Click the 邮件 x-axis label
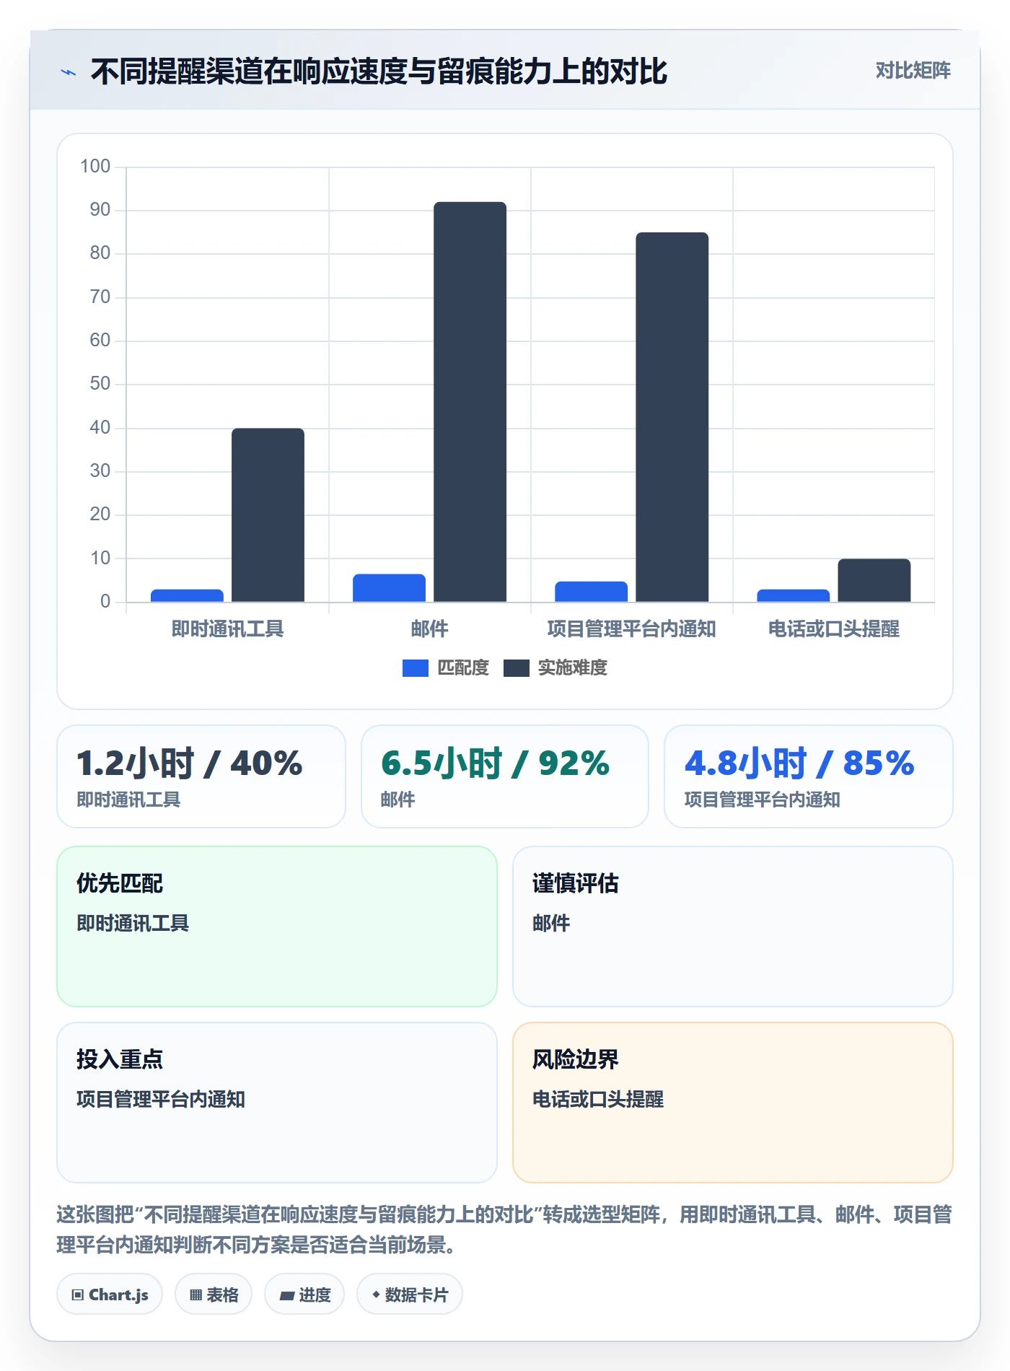1010x1371 pixels. [429, 629]
